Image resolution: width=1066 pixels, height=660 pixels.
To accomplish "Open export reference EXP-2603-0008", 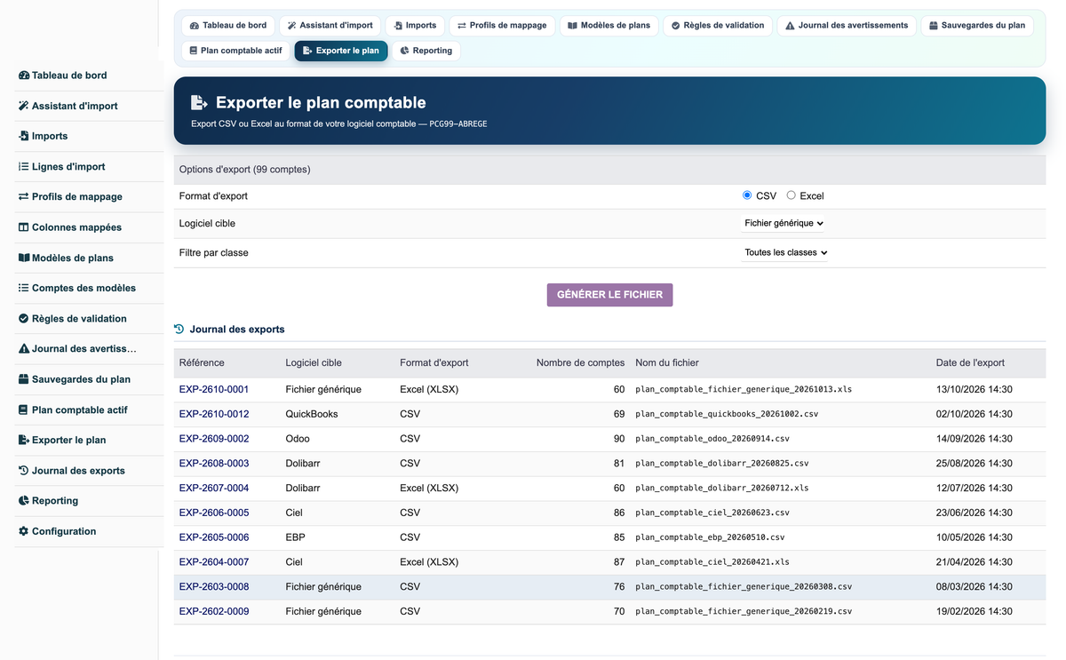I will pos(214,586).
